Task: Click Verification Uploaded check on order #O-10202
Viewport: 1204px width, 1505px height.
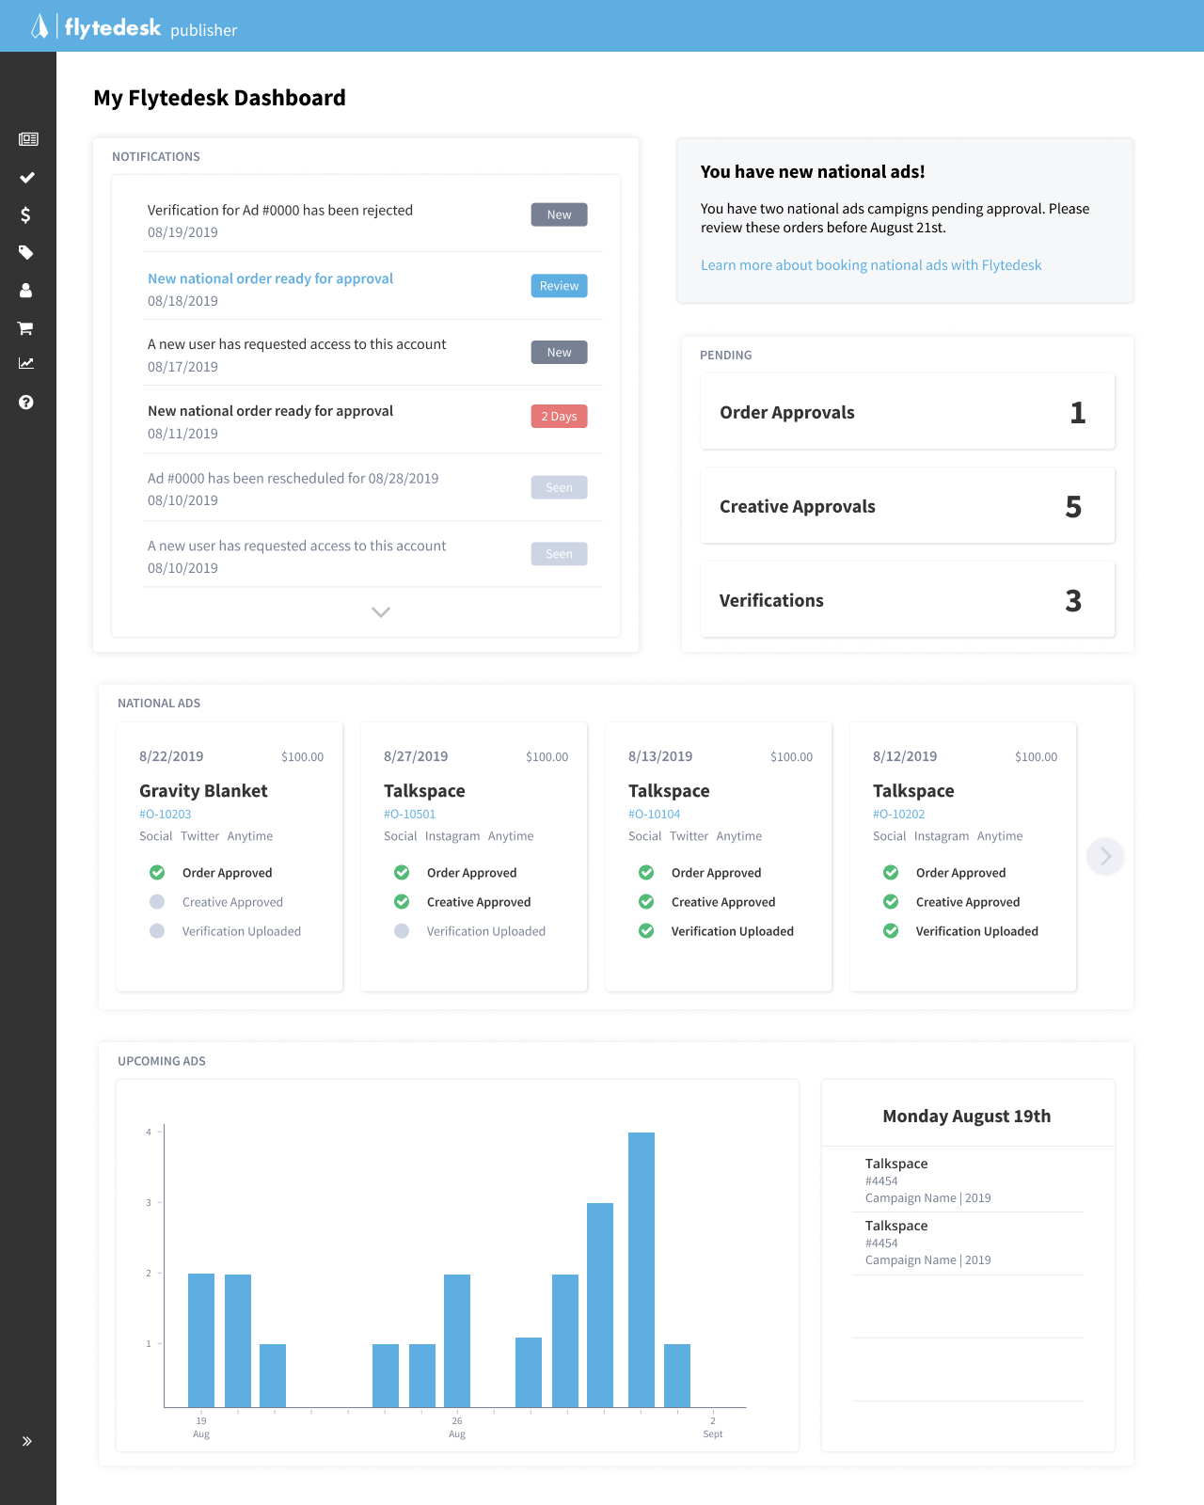Action: [891, 931]
